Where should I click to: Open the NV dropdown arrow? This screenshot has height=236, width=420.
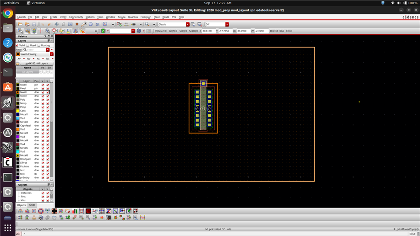(33, 59)
